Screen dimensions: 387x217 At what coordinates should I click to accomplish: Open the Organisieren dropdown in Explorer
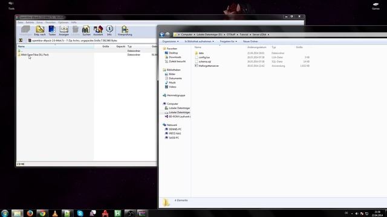[x=171, y=42]
